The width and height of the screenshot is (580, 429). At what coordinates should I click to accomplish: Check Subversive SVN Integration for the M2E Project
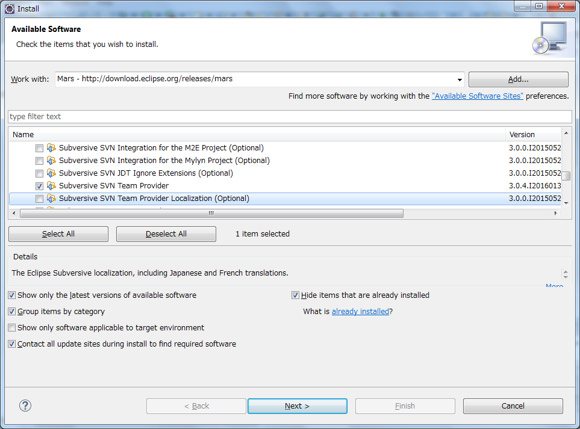click(x=39, y=148)
